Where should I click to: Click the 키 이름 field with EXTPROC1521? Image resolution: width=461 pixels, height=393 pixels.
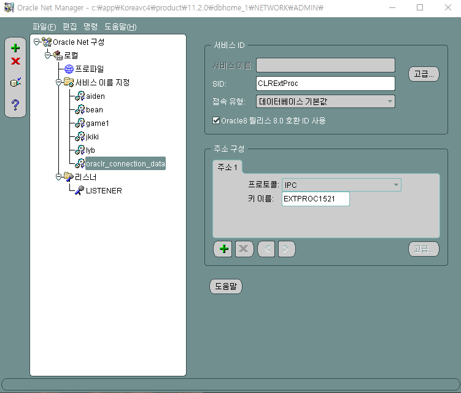pos(316,199)
